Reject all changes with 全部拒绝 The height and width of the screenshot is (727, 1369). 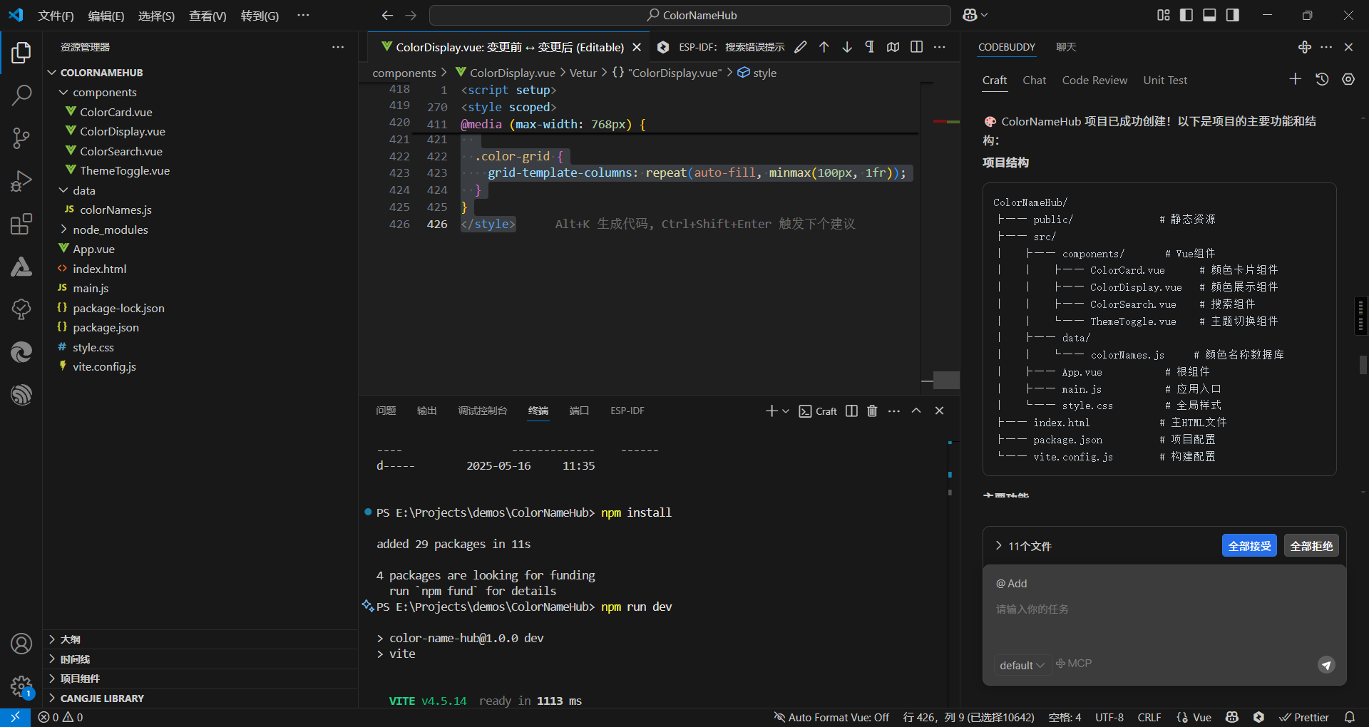point(1311,546)
